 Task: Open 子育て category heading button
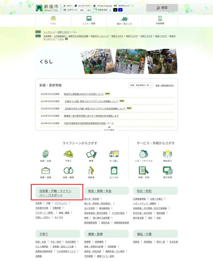click(x=58, y=234)
